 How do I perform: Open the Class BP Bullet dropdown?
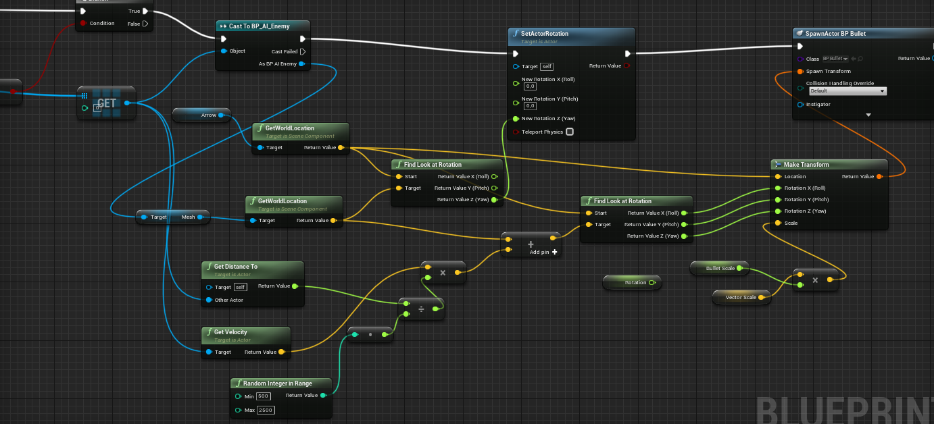click(835, 59)
